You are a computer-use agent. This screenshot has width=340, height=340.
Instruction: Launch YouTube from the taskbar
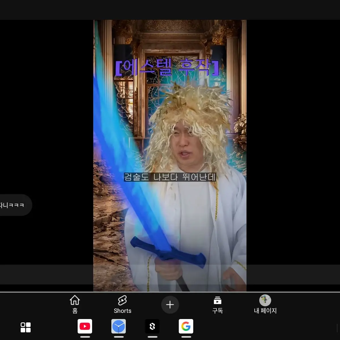click(85, 326)
